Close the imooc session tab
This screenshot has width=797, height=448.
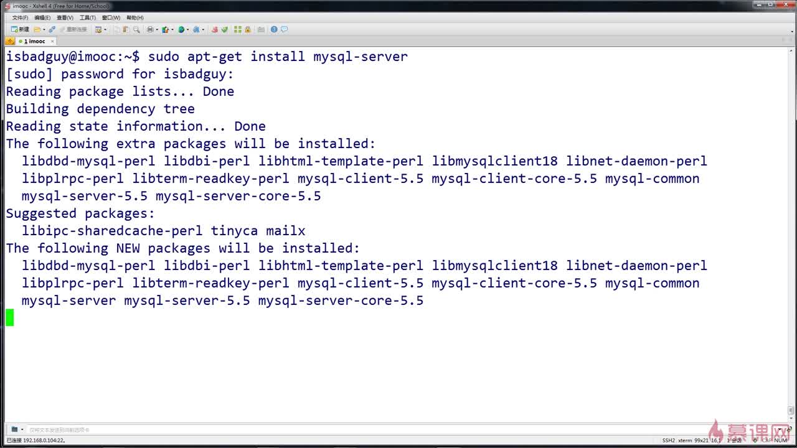click(x=52, y=41)
